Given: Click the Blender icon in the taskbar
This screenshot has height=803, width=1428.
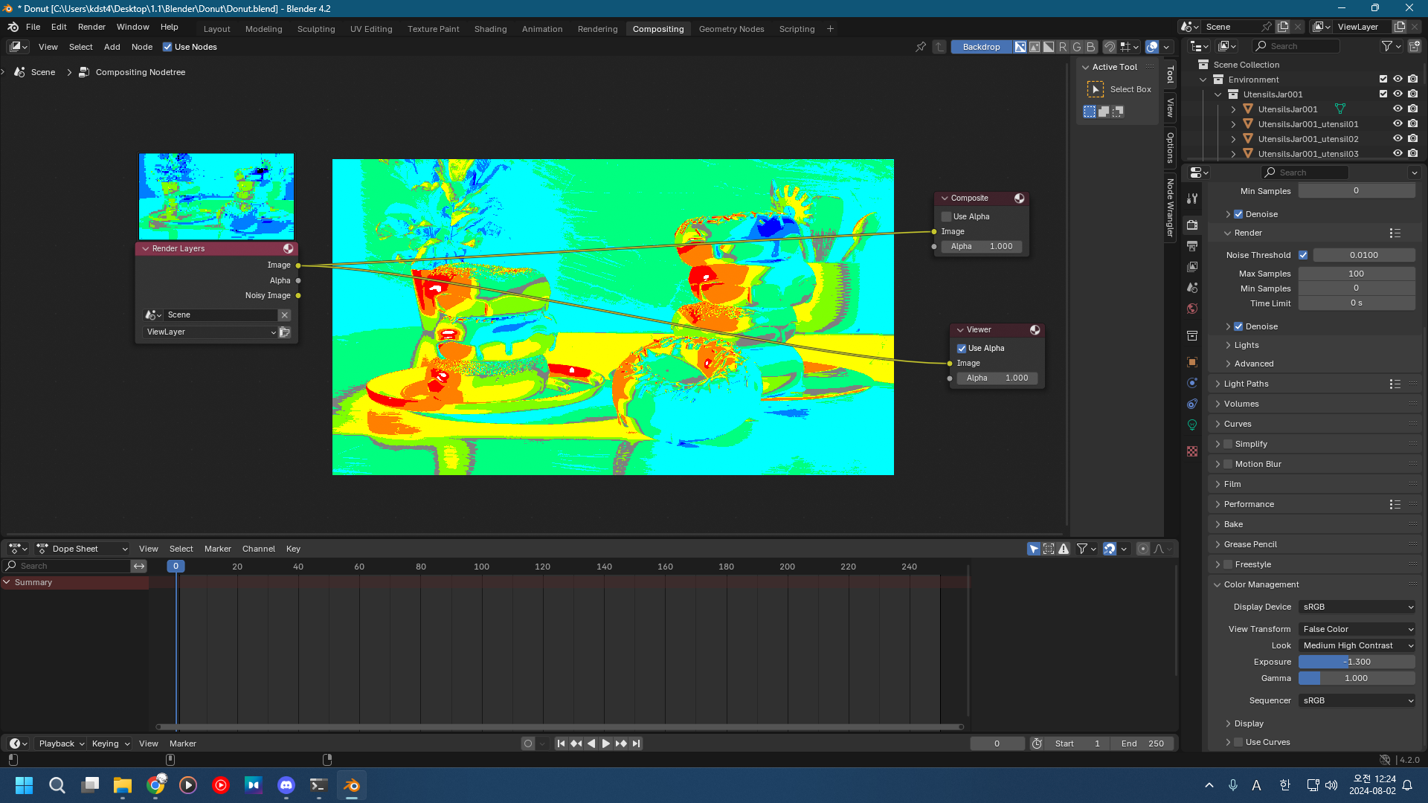Looking at the screenshot, I should tap(352, 785).
